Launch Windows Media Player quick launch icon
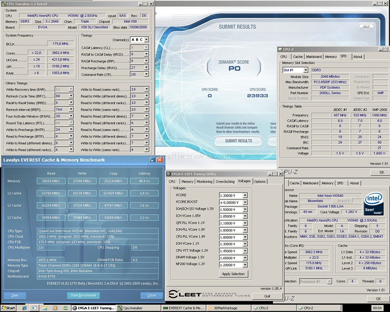This screenshot has width=390, height=312. [x=55, y=308]
